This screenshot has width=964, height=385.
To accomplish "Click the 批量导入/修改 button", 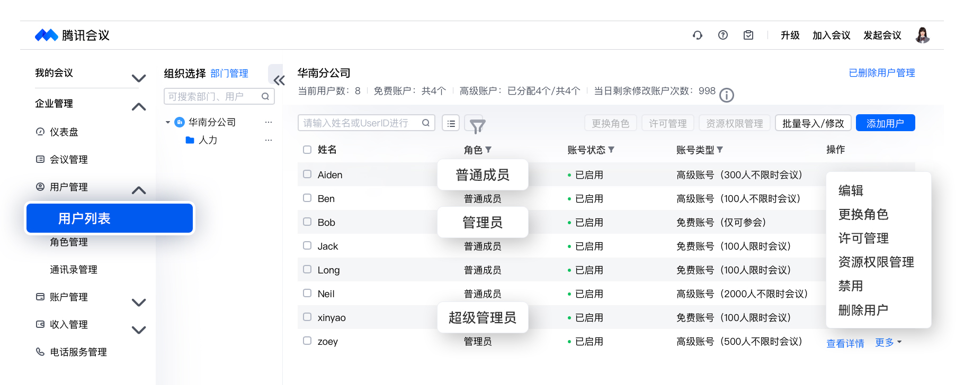I will [x=813, y=123].
